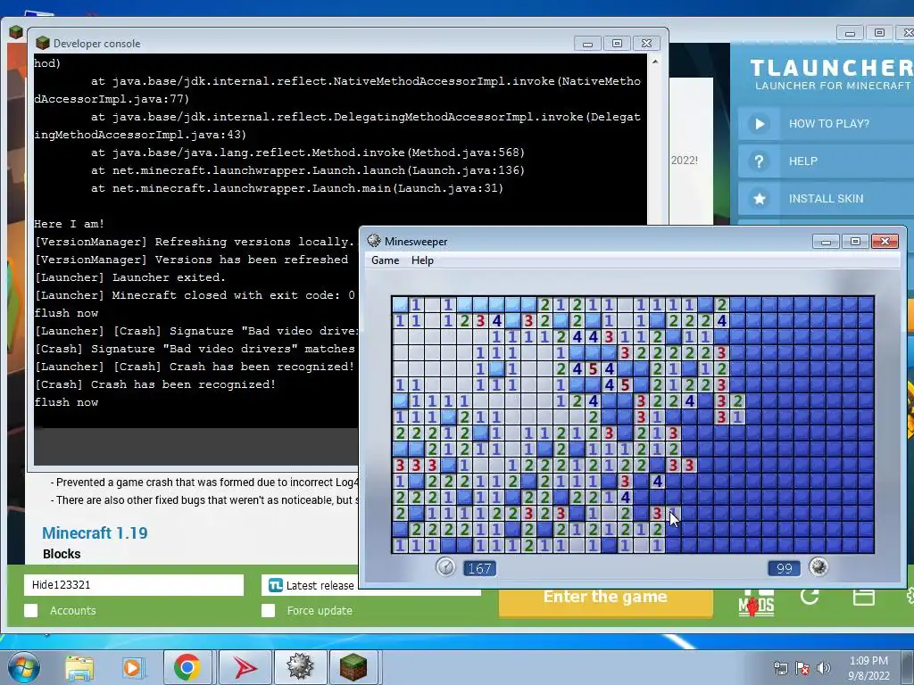Open the TLauncher folder icon
Image resolution: width=914 pixels, height=685 pixels.
click(863, 597)
